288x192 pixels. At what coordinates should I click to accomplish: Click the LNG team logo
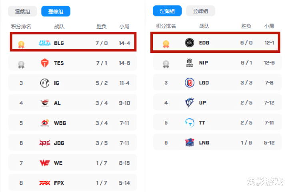190,142
